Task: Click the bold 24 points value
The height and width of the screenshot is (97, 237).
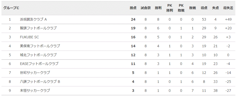Action: [133, 19]
